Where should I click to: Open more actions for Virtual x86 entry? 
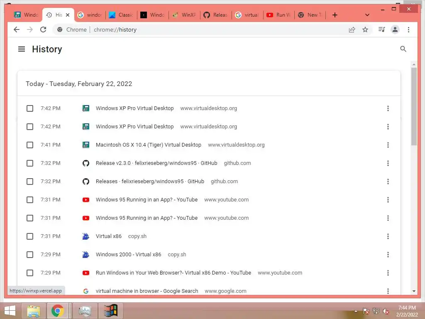[x=388, y=236]
